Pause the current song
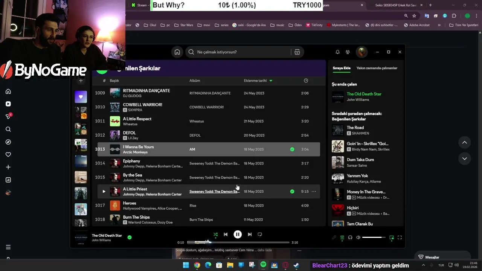The width and height of the screenshot is (482, 271). point(238,234)
